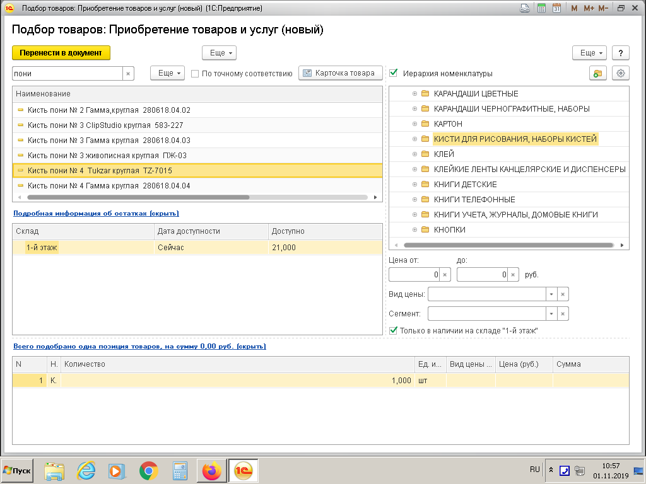Viewport: 646px width, 484px height.
Task: Expand КИСТИ ДЛЯ РИСОВАНИЯ, НАБОРЫ КИСТЕЙ folder
Action: (415, 139)
